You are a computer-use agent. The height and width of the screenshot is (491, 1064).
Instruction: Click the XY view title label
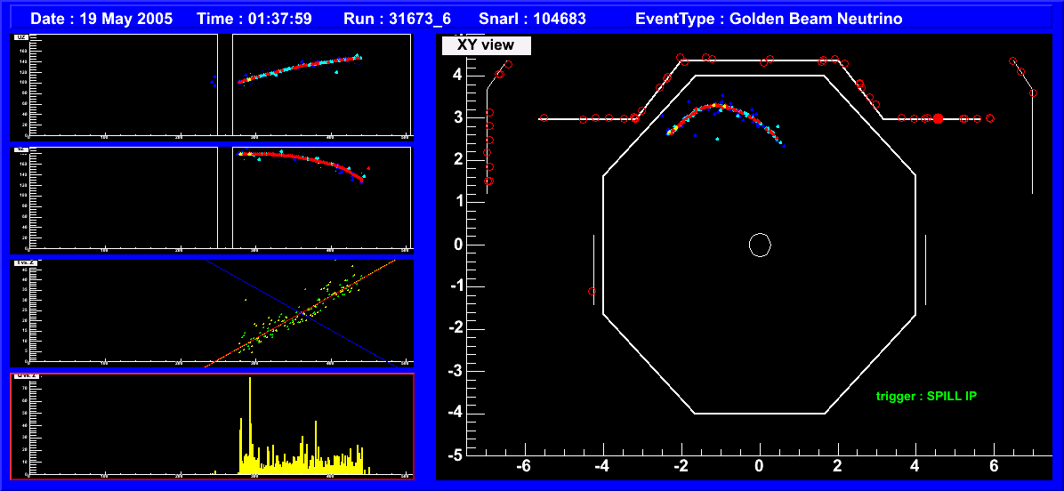pos(486,45)
